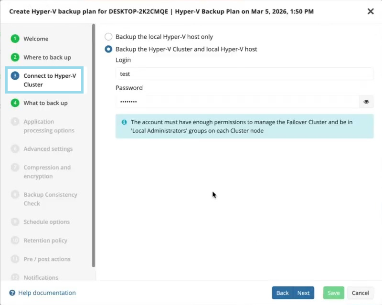Click the info icon in the permissions notice
The height and width of the screenshot is (305, 382).
pos(124,122)
